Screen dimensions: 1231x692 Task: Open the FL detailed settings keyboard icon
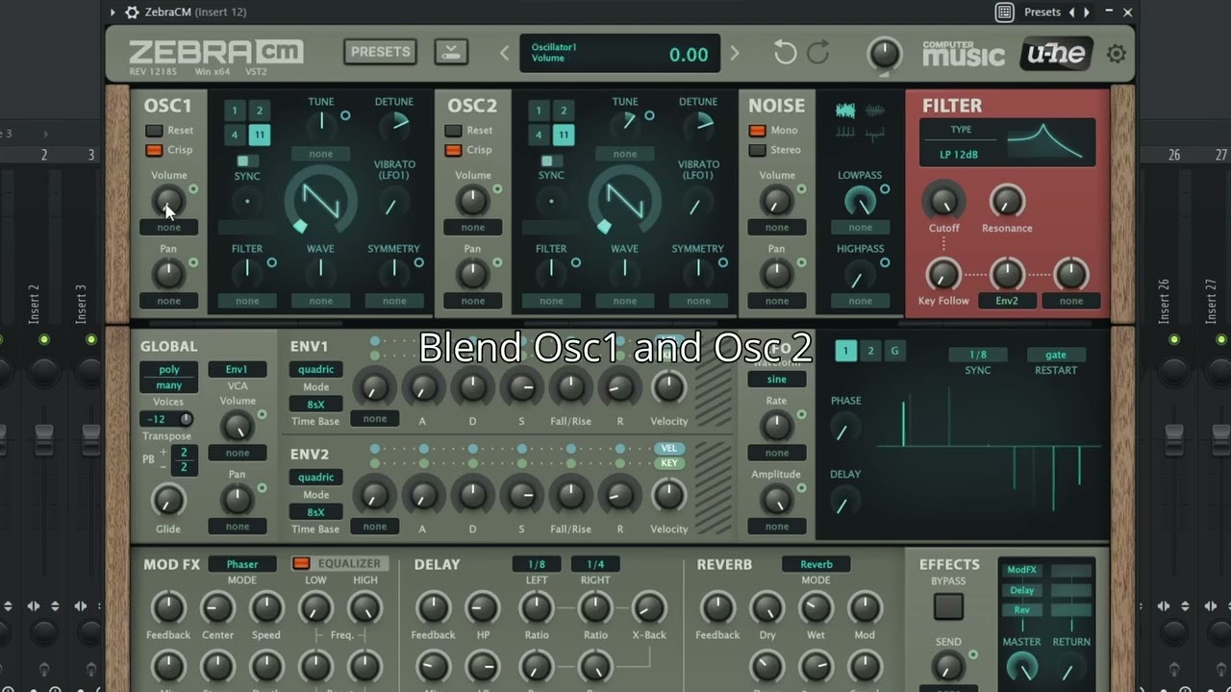1004,12
